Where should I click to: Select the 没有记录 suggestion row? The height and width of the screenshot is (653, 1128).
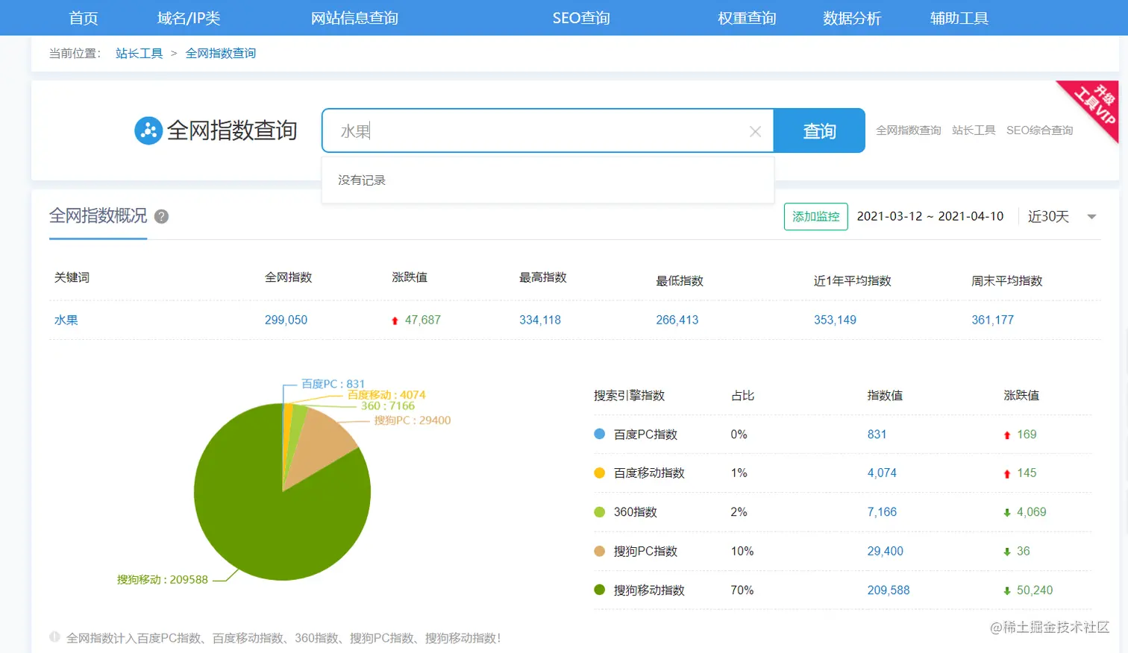tap(548, 180)
